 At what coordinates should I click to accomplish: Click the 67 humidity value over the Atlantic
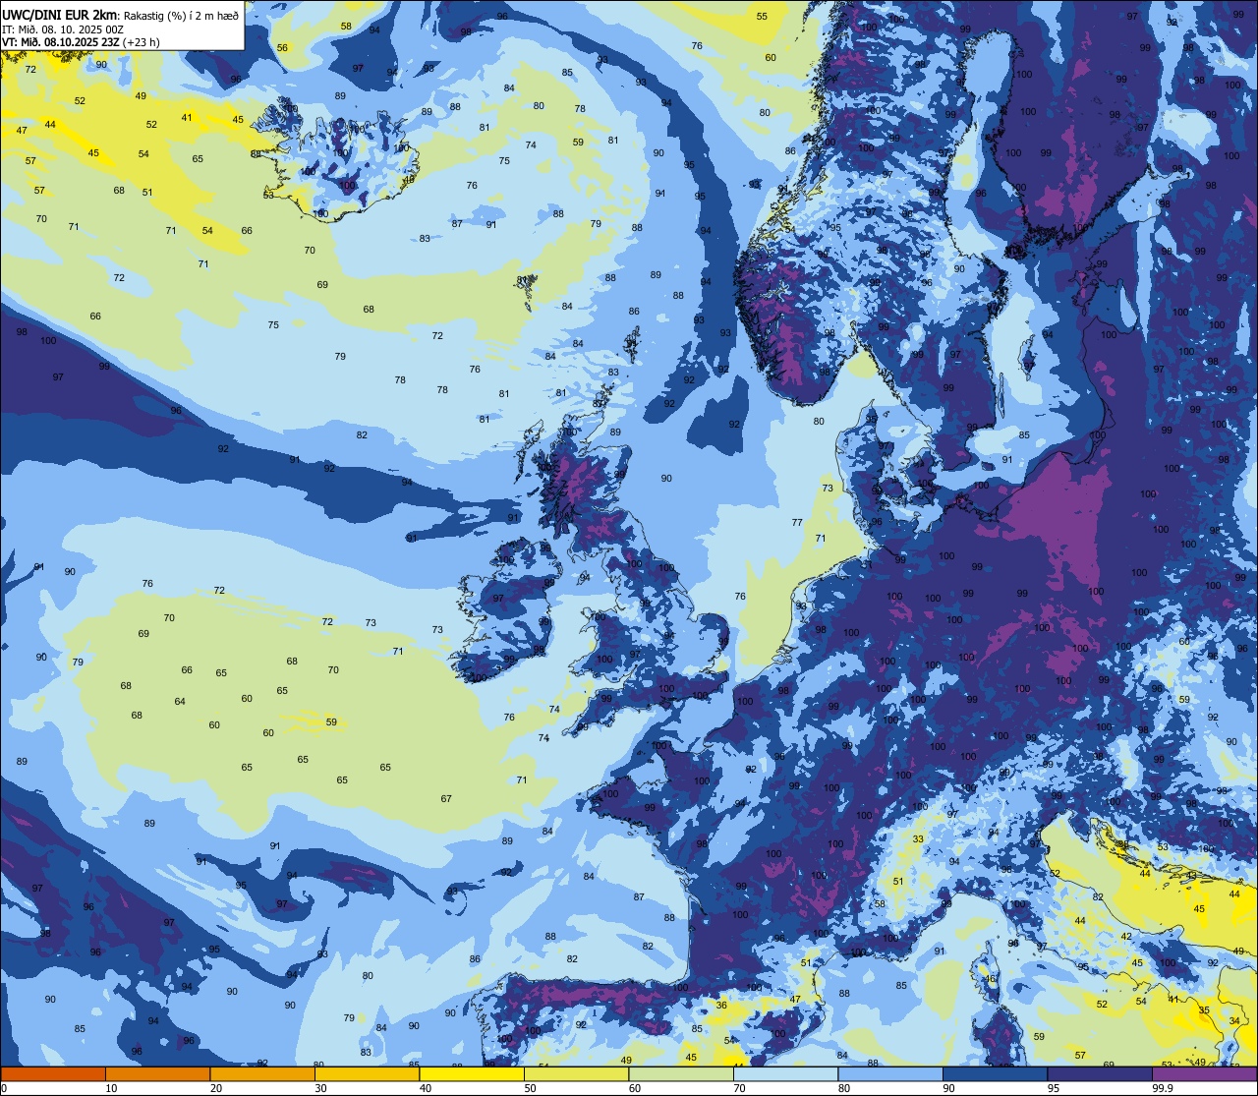pos(446,798)
